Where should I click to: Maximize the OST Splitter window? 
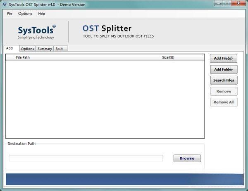point(227,3)
